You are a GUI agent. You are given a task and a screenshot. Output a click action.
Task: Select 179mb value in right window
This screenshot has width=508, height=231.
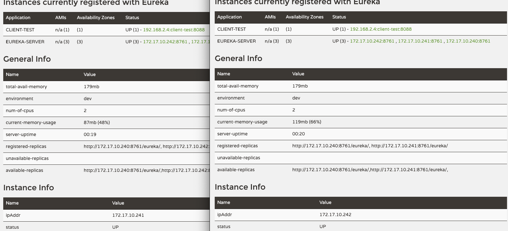[x=300, y=86]
